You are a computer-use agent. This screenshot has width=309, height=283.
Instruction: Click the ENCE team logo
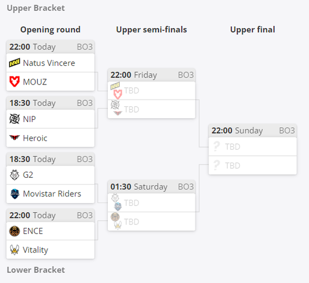(x=15, y=231)
